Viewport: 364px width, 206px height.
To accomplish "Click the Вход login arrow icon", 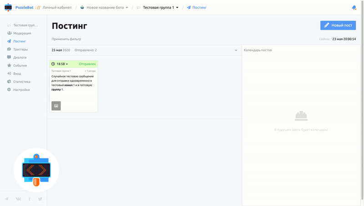I will [9, 73].
